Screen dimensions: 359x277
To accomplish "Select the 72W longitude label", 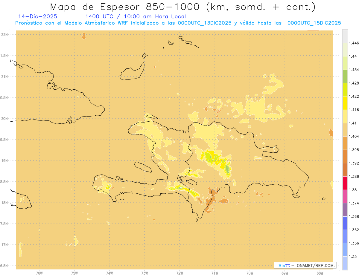I will (180, 273).
